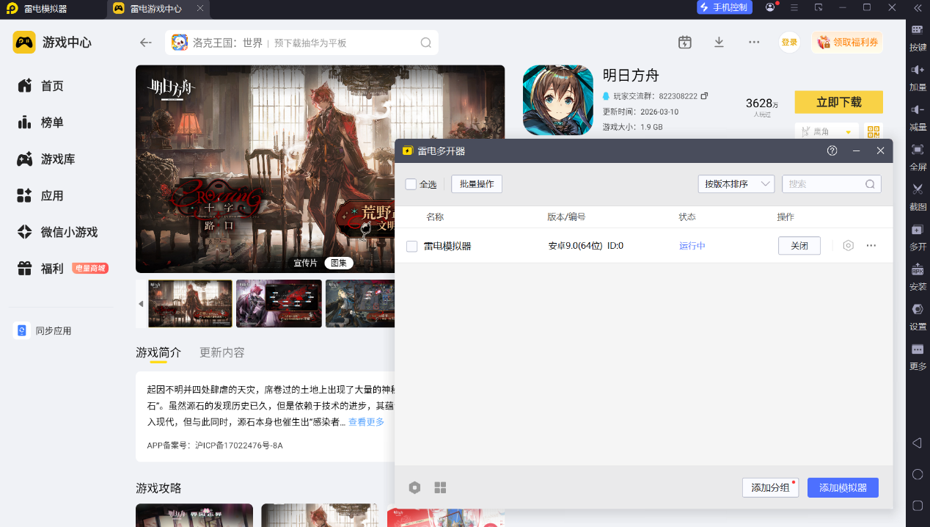
Task: Open settings gear for 雷电模拟器 instance
Action: coord(848,246)
